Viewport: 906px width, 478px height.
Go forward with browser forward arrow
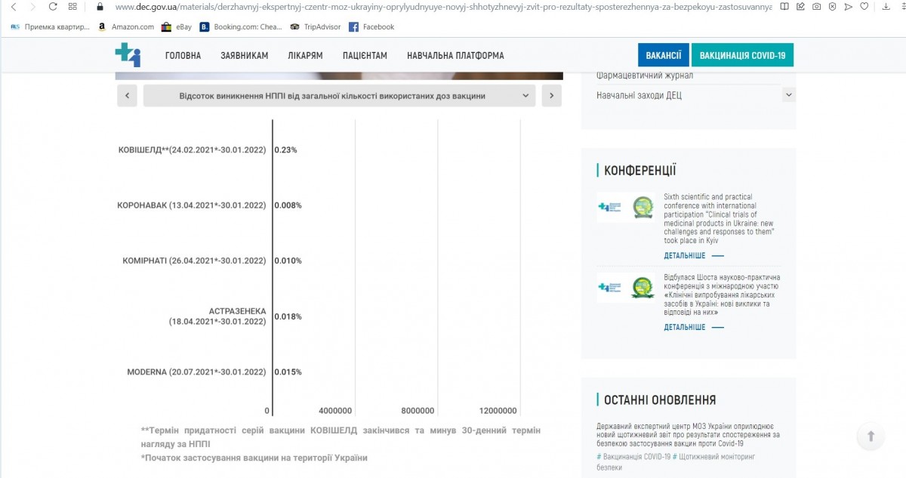point(32,7)
